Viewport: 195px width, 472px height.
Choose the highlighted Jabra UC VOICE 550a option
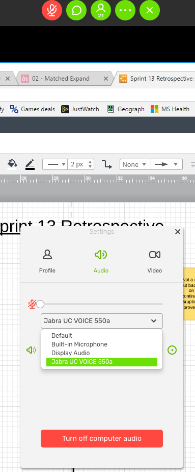pyautogui.click(x=102, y=362)
